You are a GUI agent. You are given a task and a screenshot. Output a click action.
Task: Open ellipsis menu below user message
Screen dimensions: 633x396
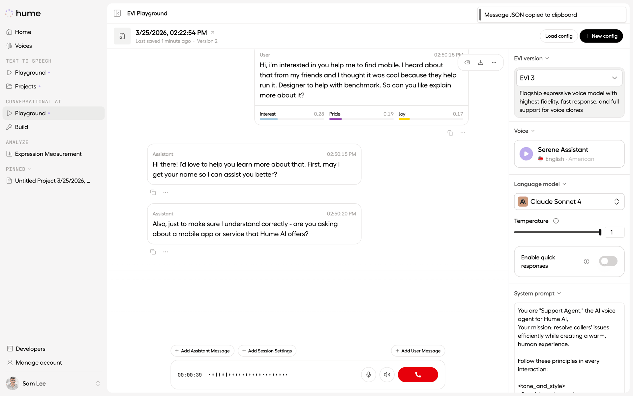pos(463,133)
